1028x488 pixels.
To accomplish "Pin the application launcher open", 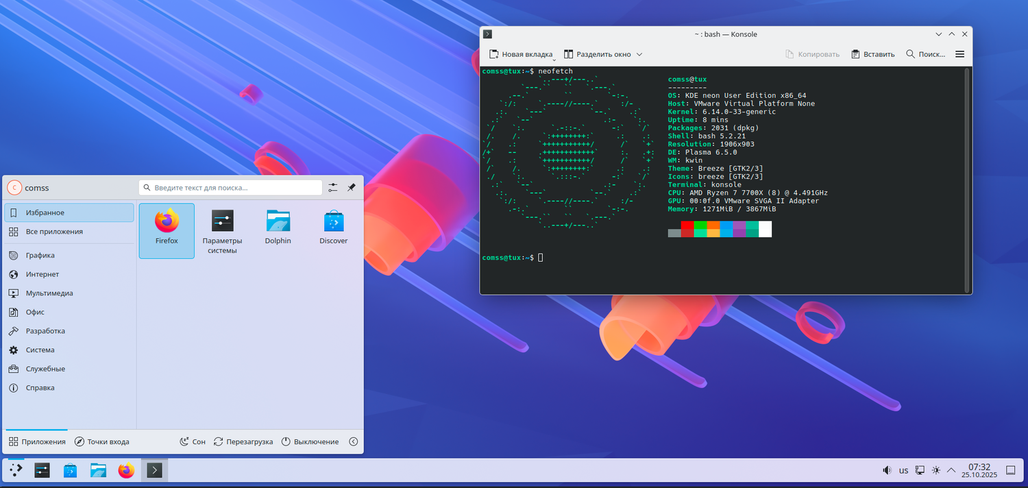I will click(x=352, y=187).
